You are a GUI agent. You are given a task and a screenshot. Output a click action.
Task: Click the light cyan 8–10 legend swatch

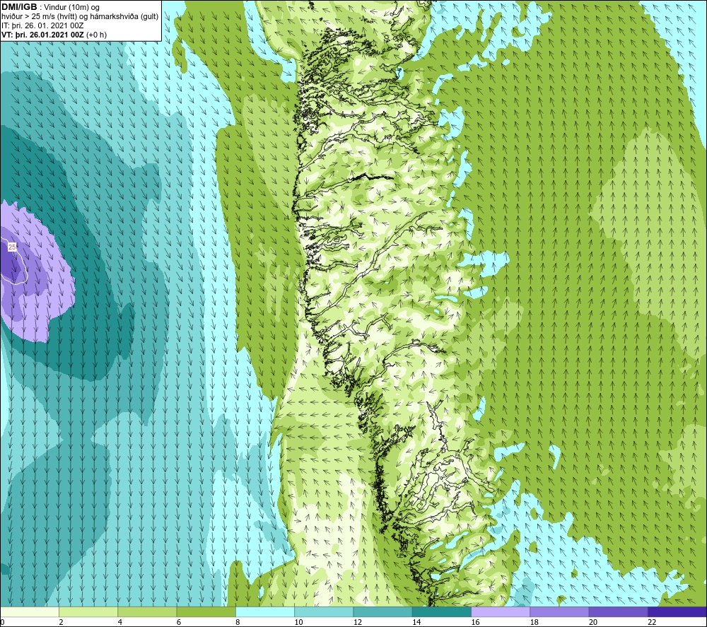coord(265,611)
